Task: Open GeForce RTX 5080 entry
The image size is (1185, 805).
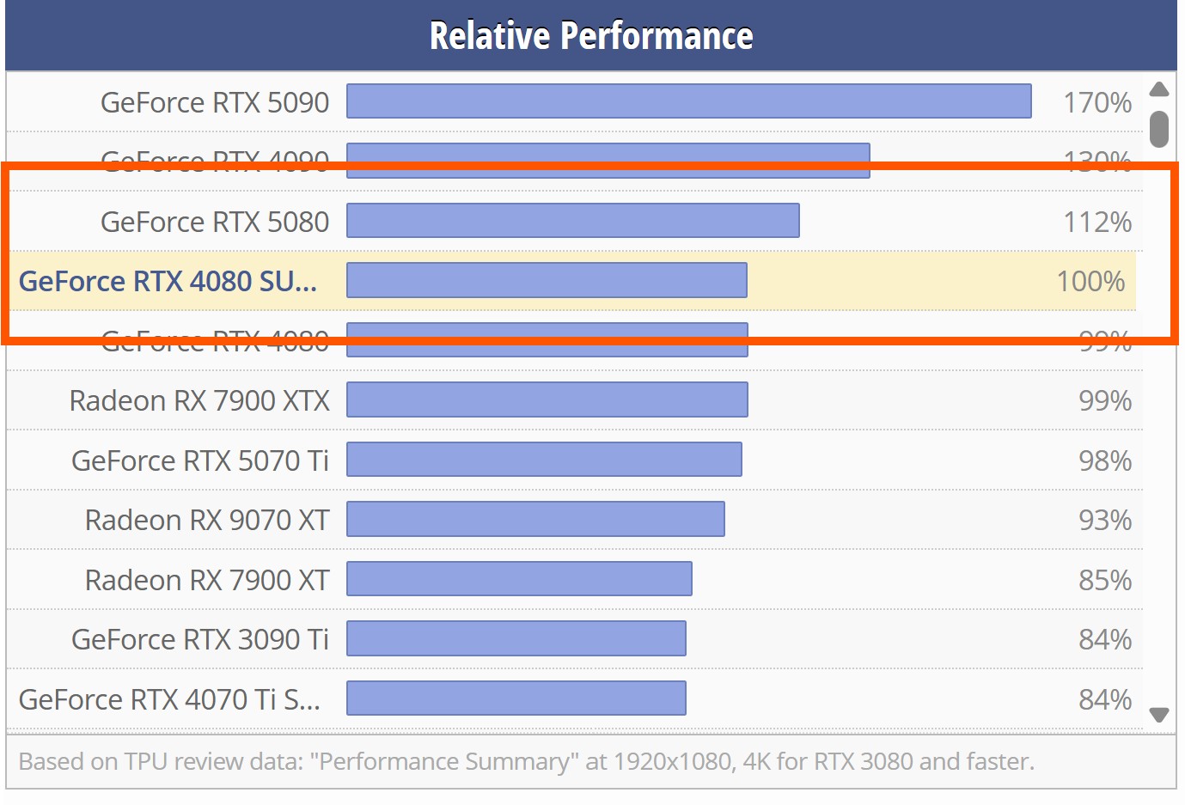Action: click(215, 222)
